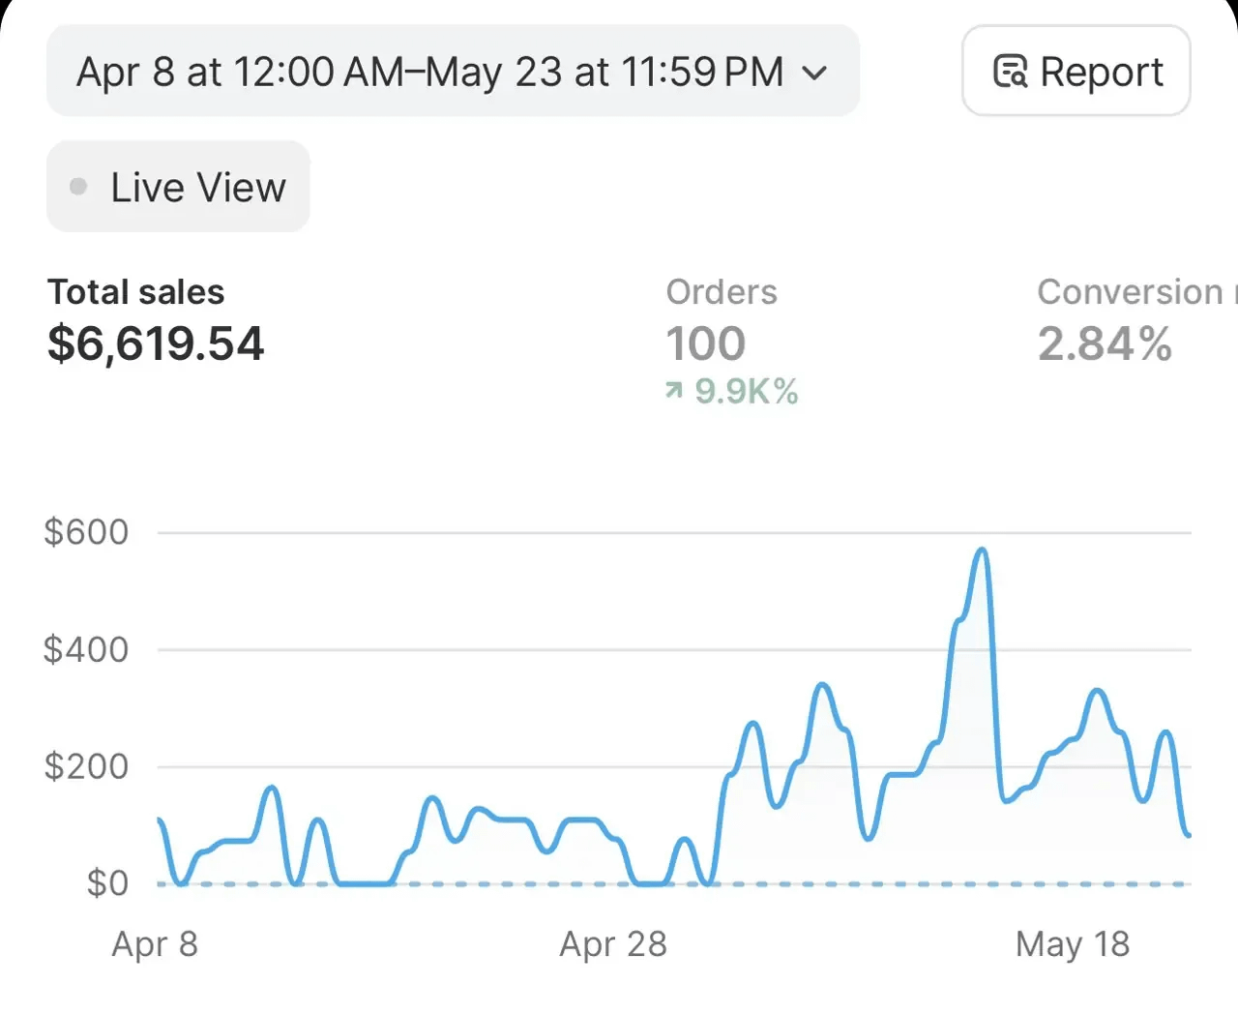Click the $400 axis label

click(x=86, y=649)
